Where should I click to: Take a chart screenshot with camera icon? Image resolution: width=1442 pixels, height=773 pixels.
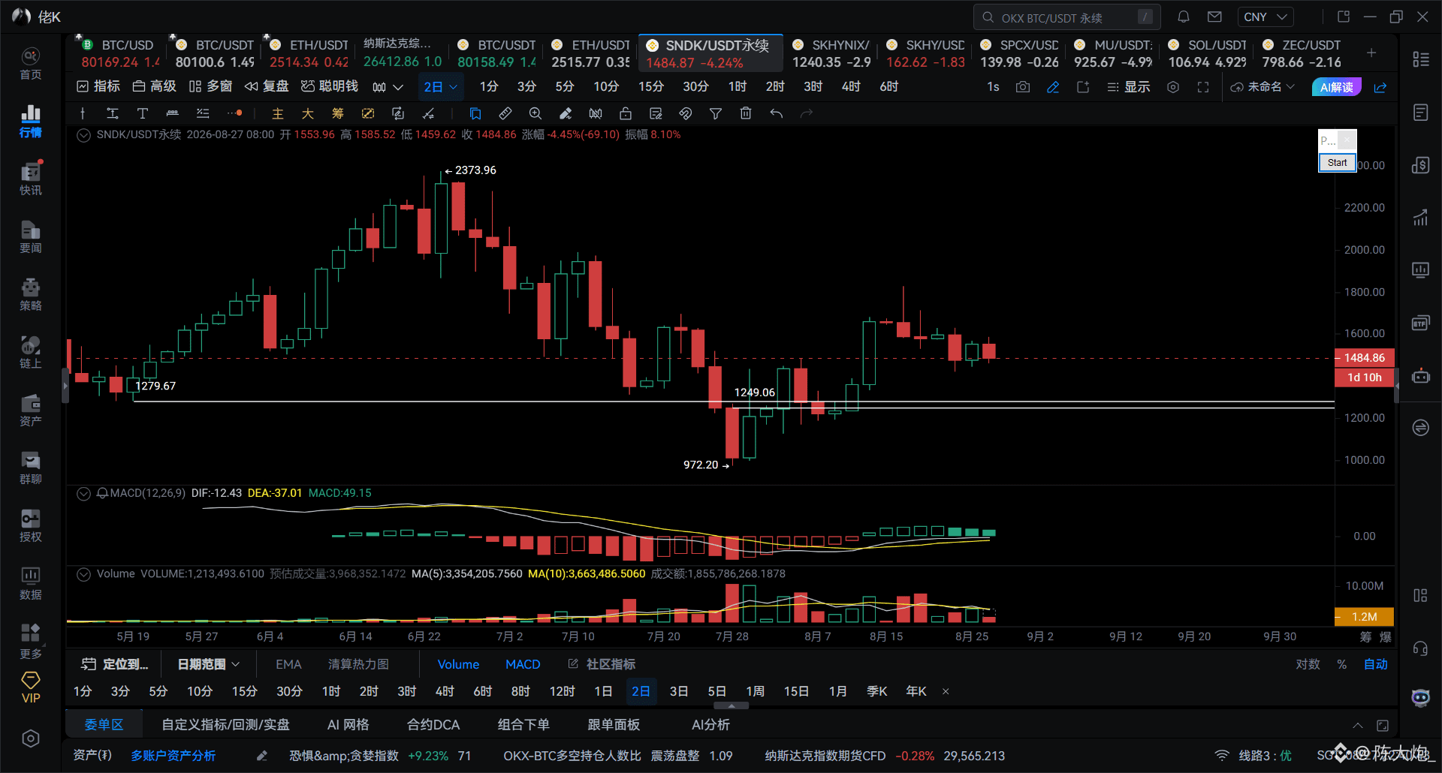pyautogui.click(x=1023, y=87)
